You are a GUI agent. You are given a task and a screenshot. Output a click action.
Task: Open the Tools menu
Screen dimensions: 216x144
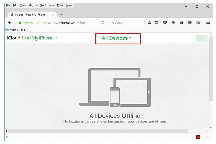pos(60,5)
